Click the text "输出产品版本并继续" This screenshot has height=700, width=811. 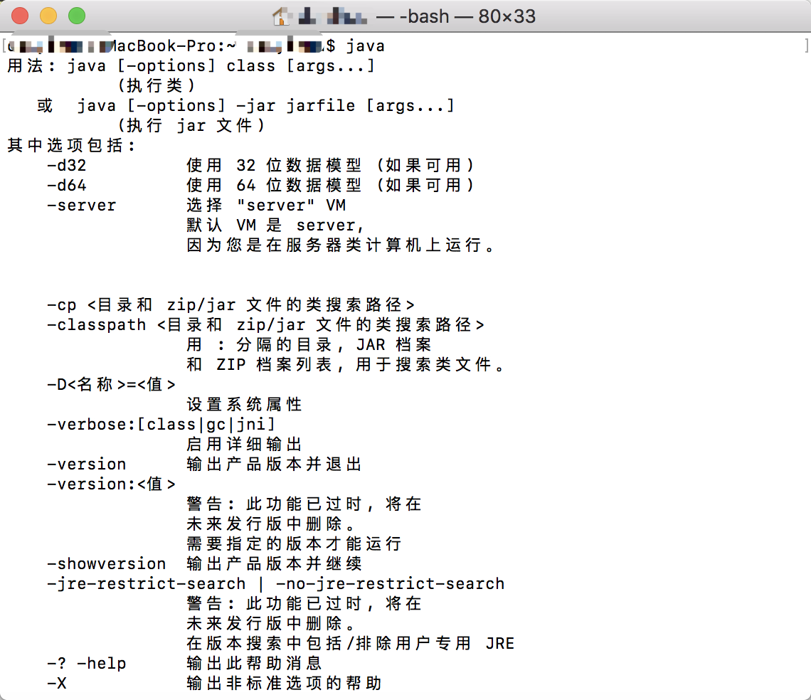coord(274,564)
